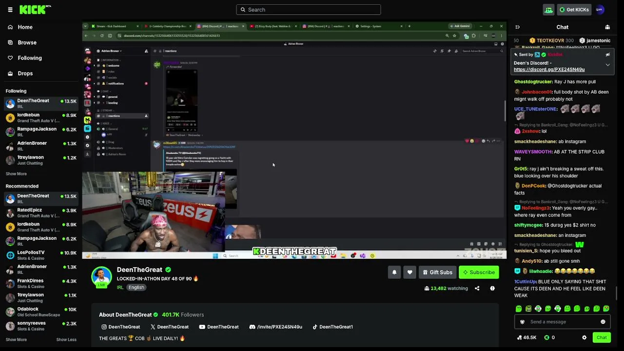Click the stream video player
624x351 pixels.
click(x=294, y=140)
